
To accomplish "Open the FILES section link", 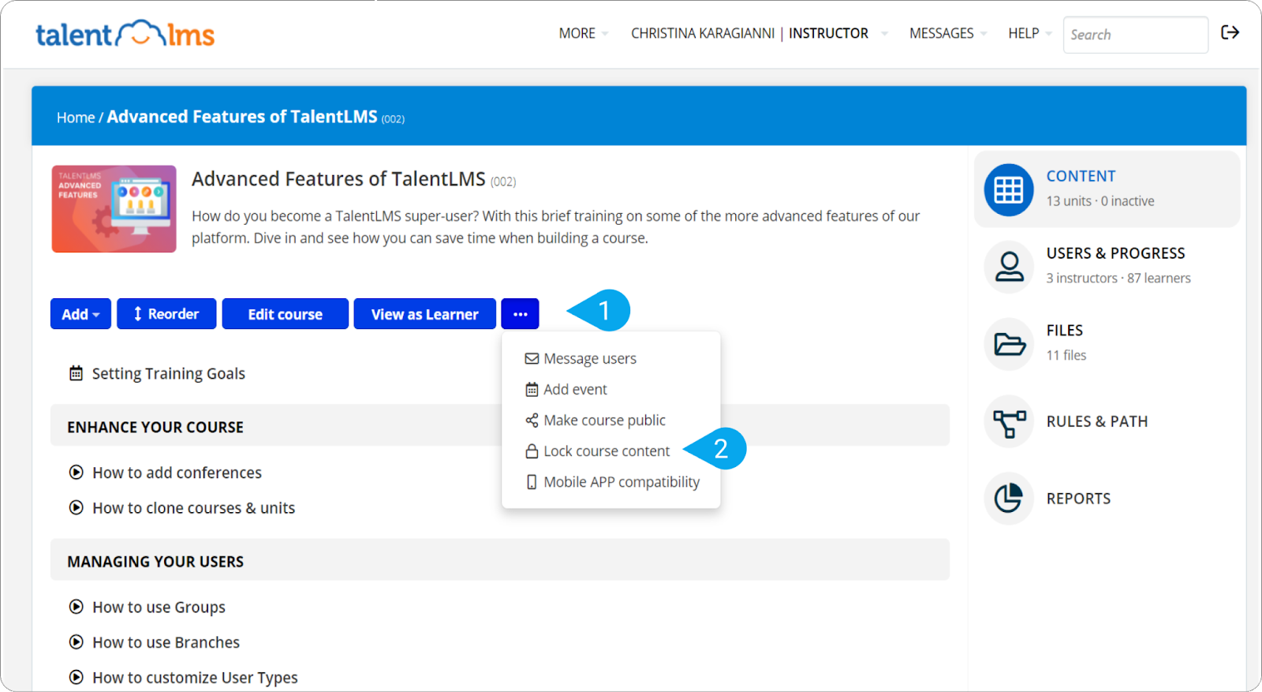I will [x=1064, y=331].
